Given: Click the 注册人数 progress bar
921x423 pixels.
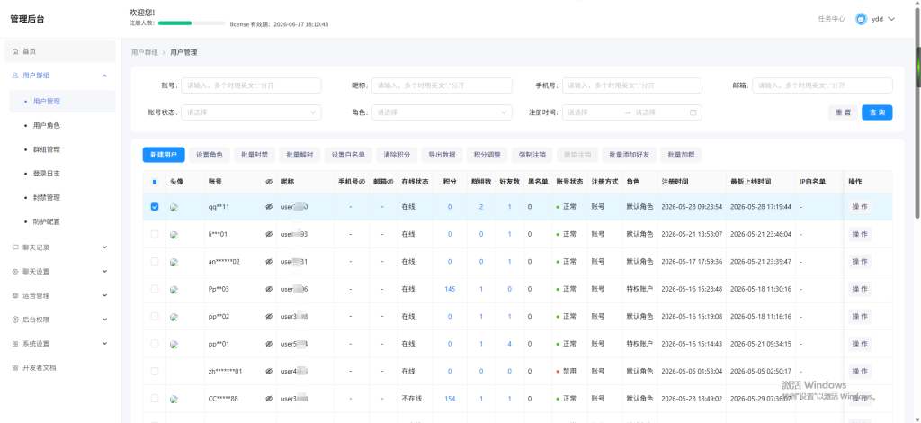Looking at the screenshot, I should [192, 23].
